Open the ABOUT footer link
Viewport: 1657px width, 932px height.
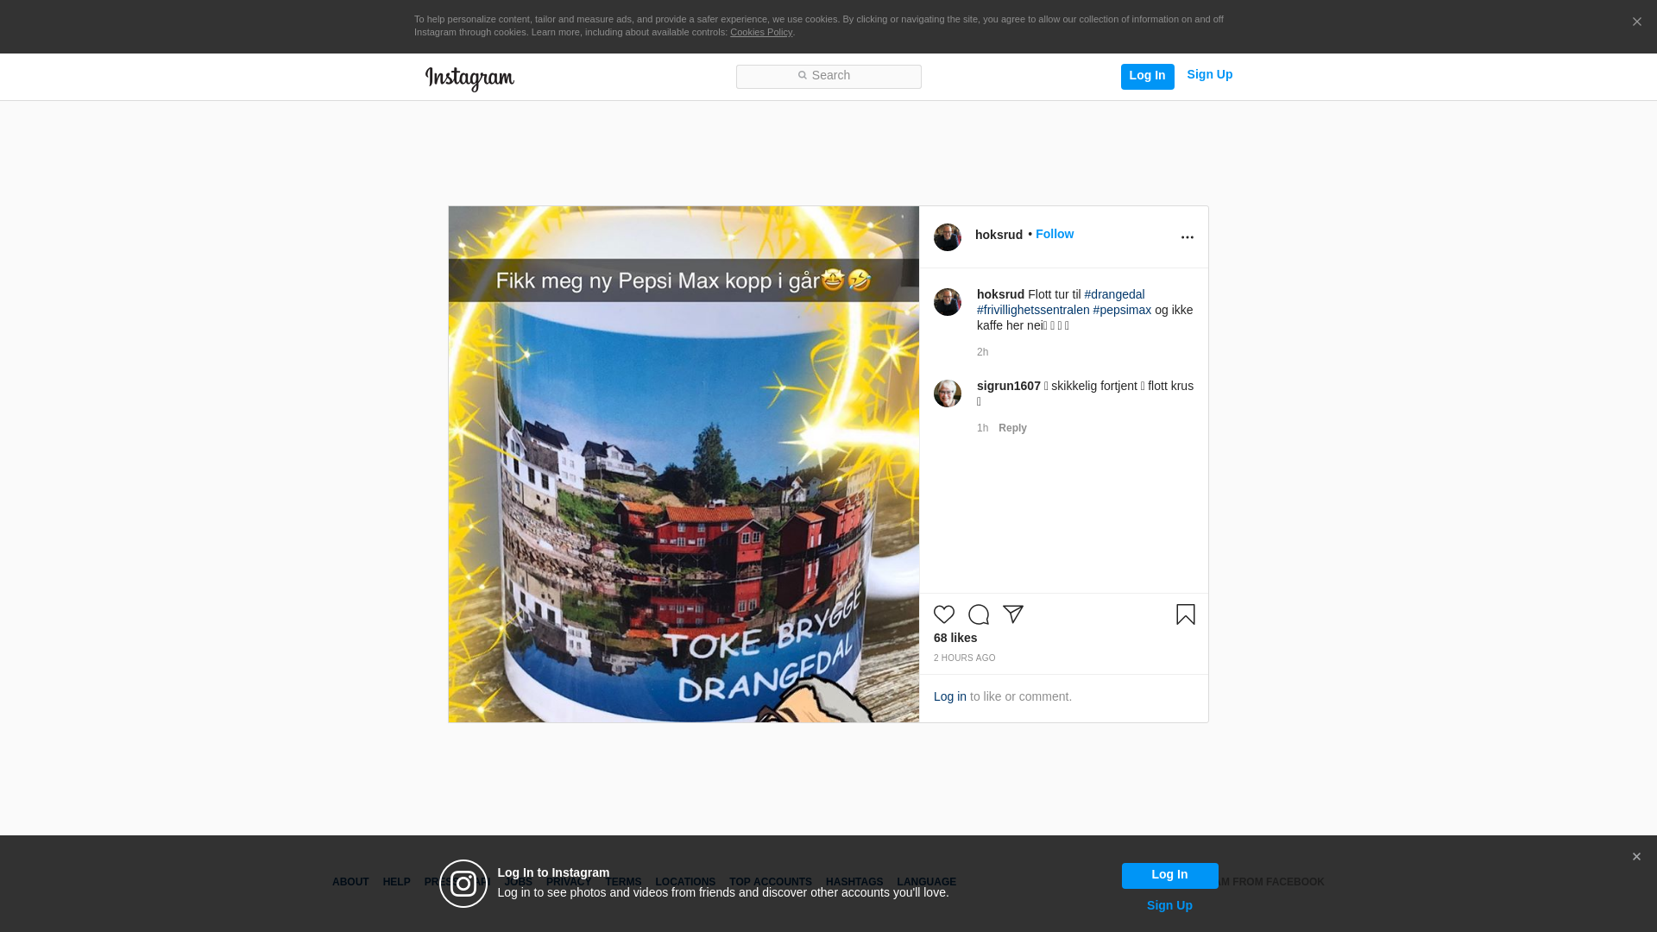point(350,882)
